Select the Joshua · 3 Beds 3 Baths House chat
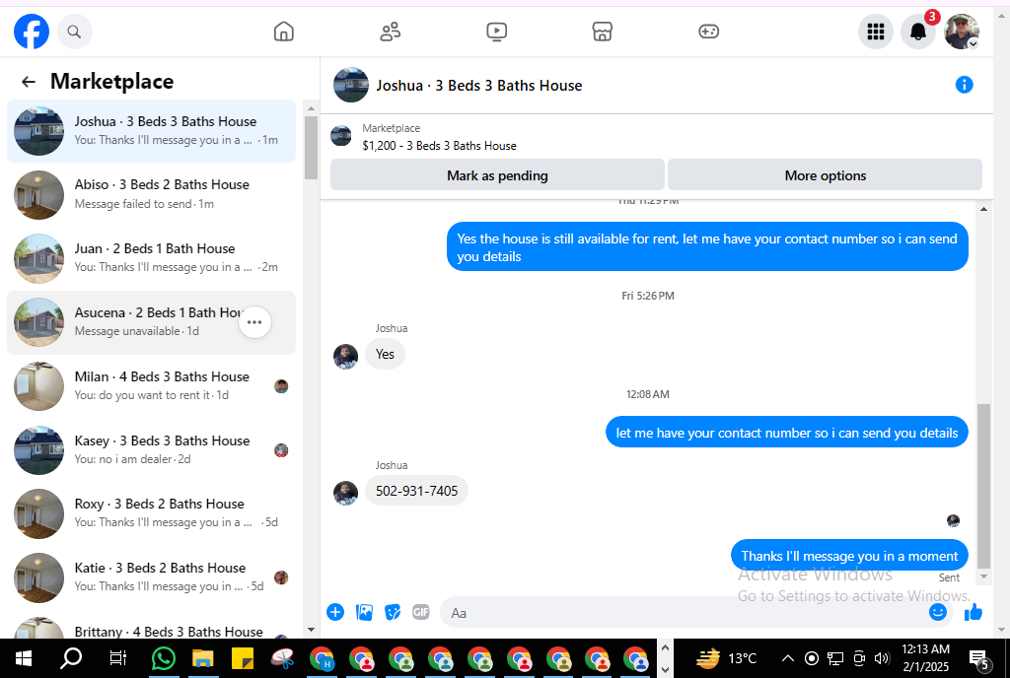 pos(151,131)
